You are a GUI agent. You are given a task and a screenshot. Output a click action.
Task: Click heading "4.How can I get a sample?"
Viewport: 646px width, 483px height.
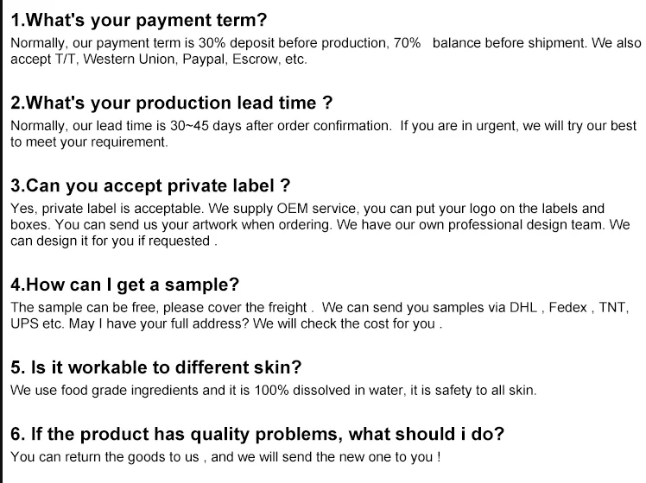pyautogui.click(x=125, y=285)
